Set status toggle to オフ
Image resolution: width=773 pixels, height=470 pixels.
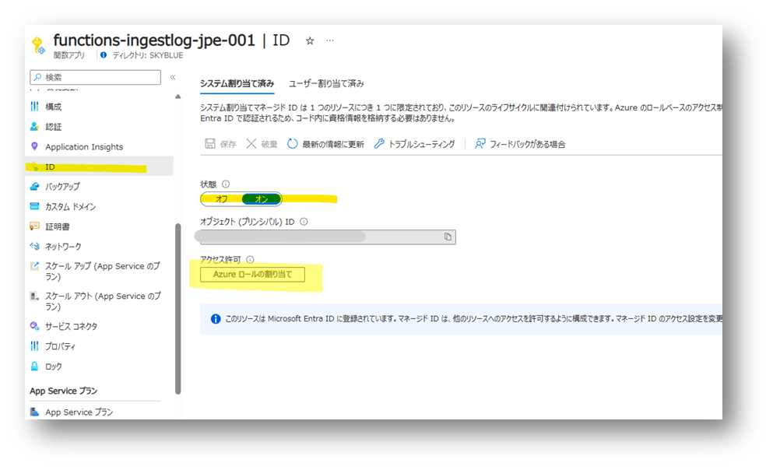(x=222, y=199)
